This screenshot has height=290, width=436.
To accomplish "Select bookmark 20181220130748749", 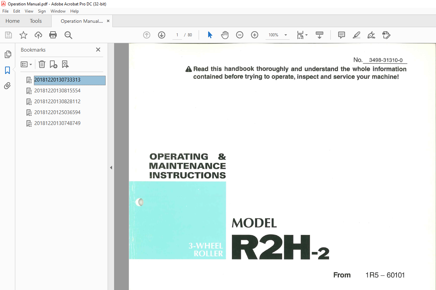I will click(57, 123).
